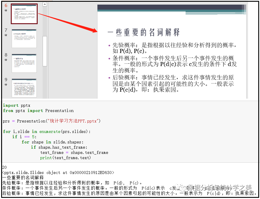This screenshot has width=260, height=199.
Task: Click the output line with pptx.slide.Slides object
Action: click(x=58, y=173)
